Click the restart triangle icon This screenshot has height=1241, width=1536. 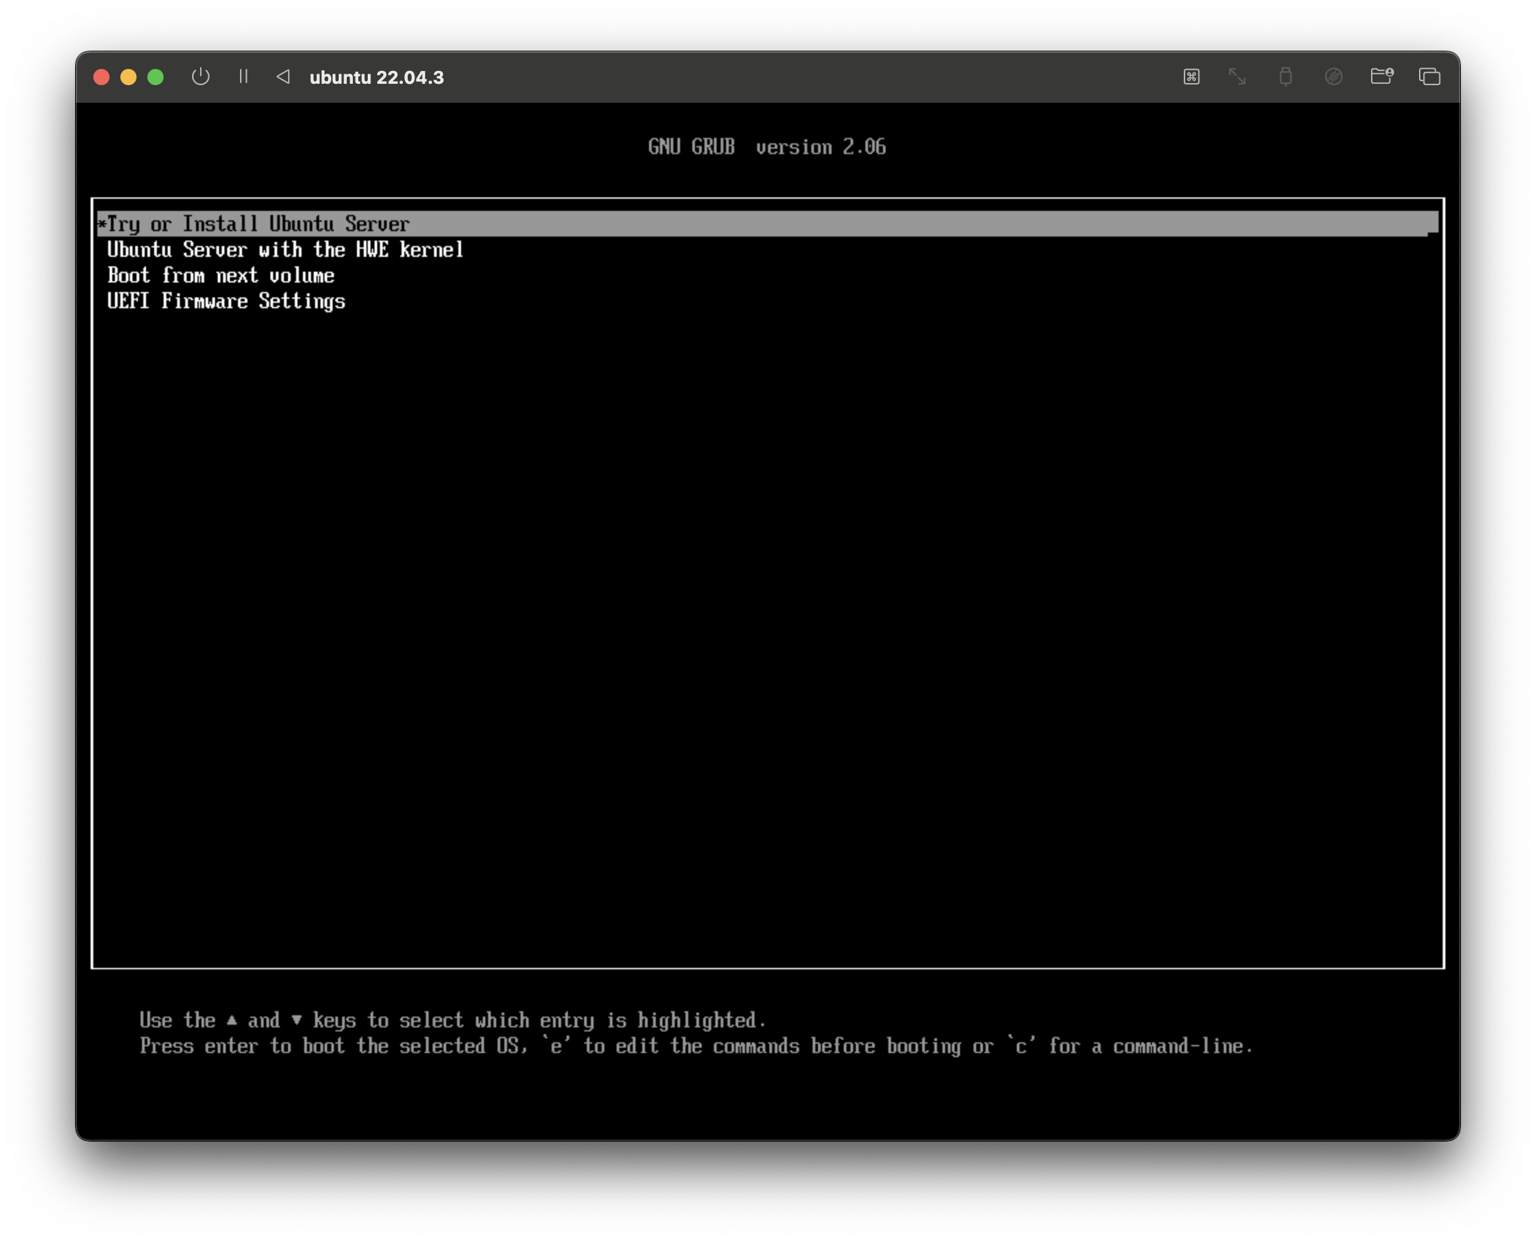[283, 76]
